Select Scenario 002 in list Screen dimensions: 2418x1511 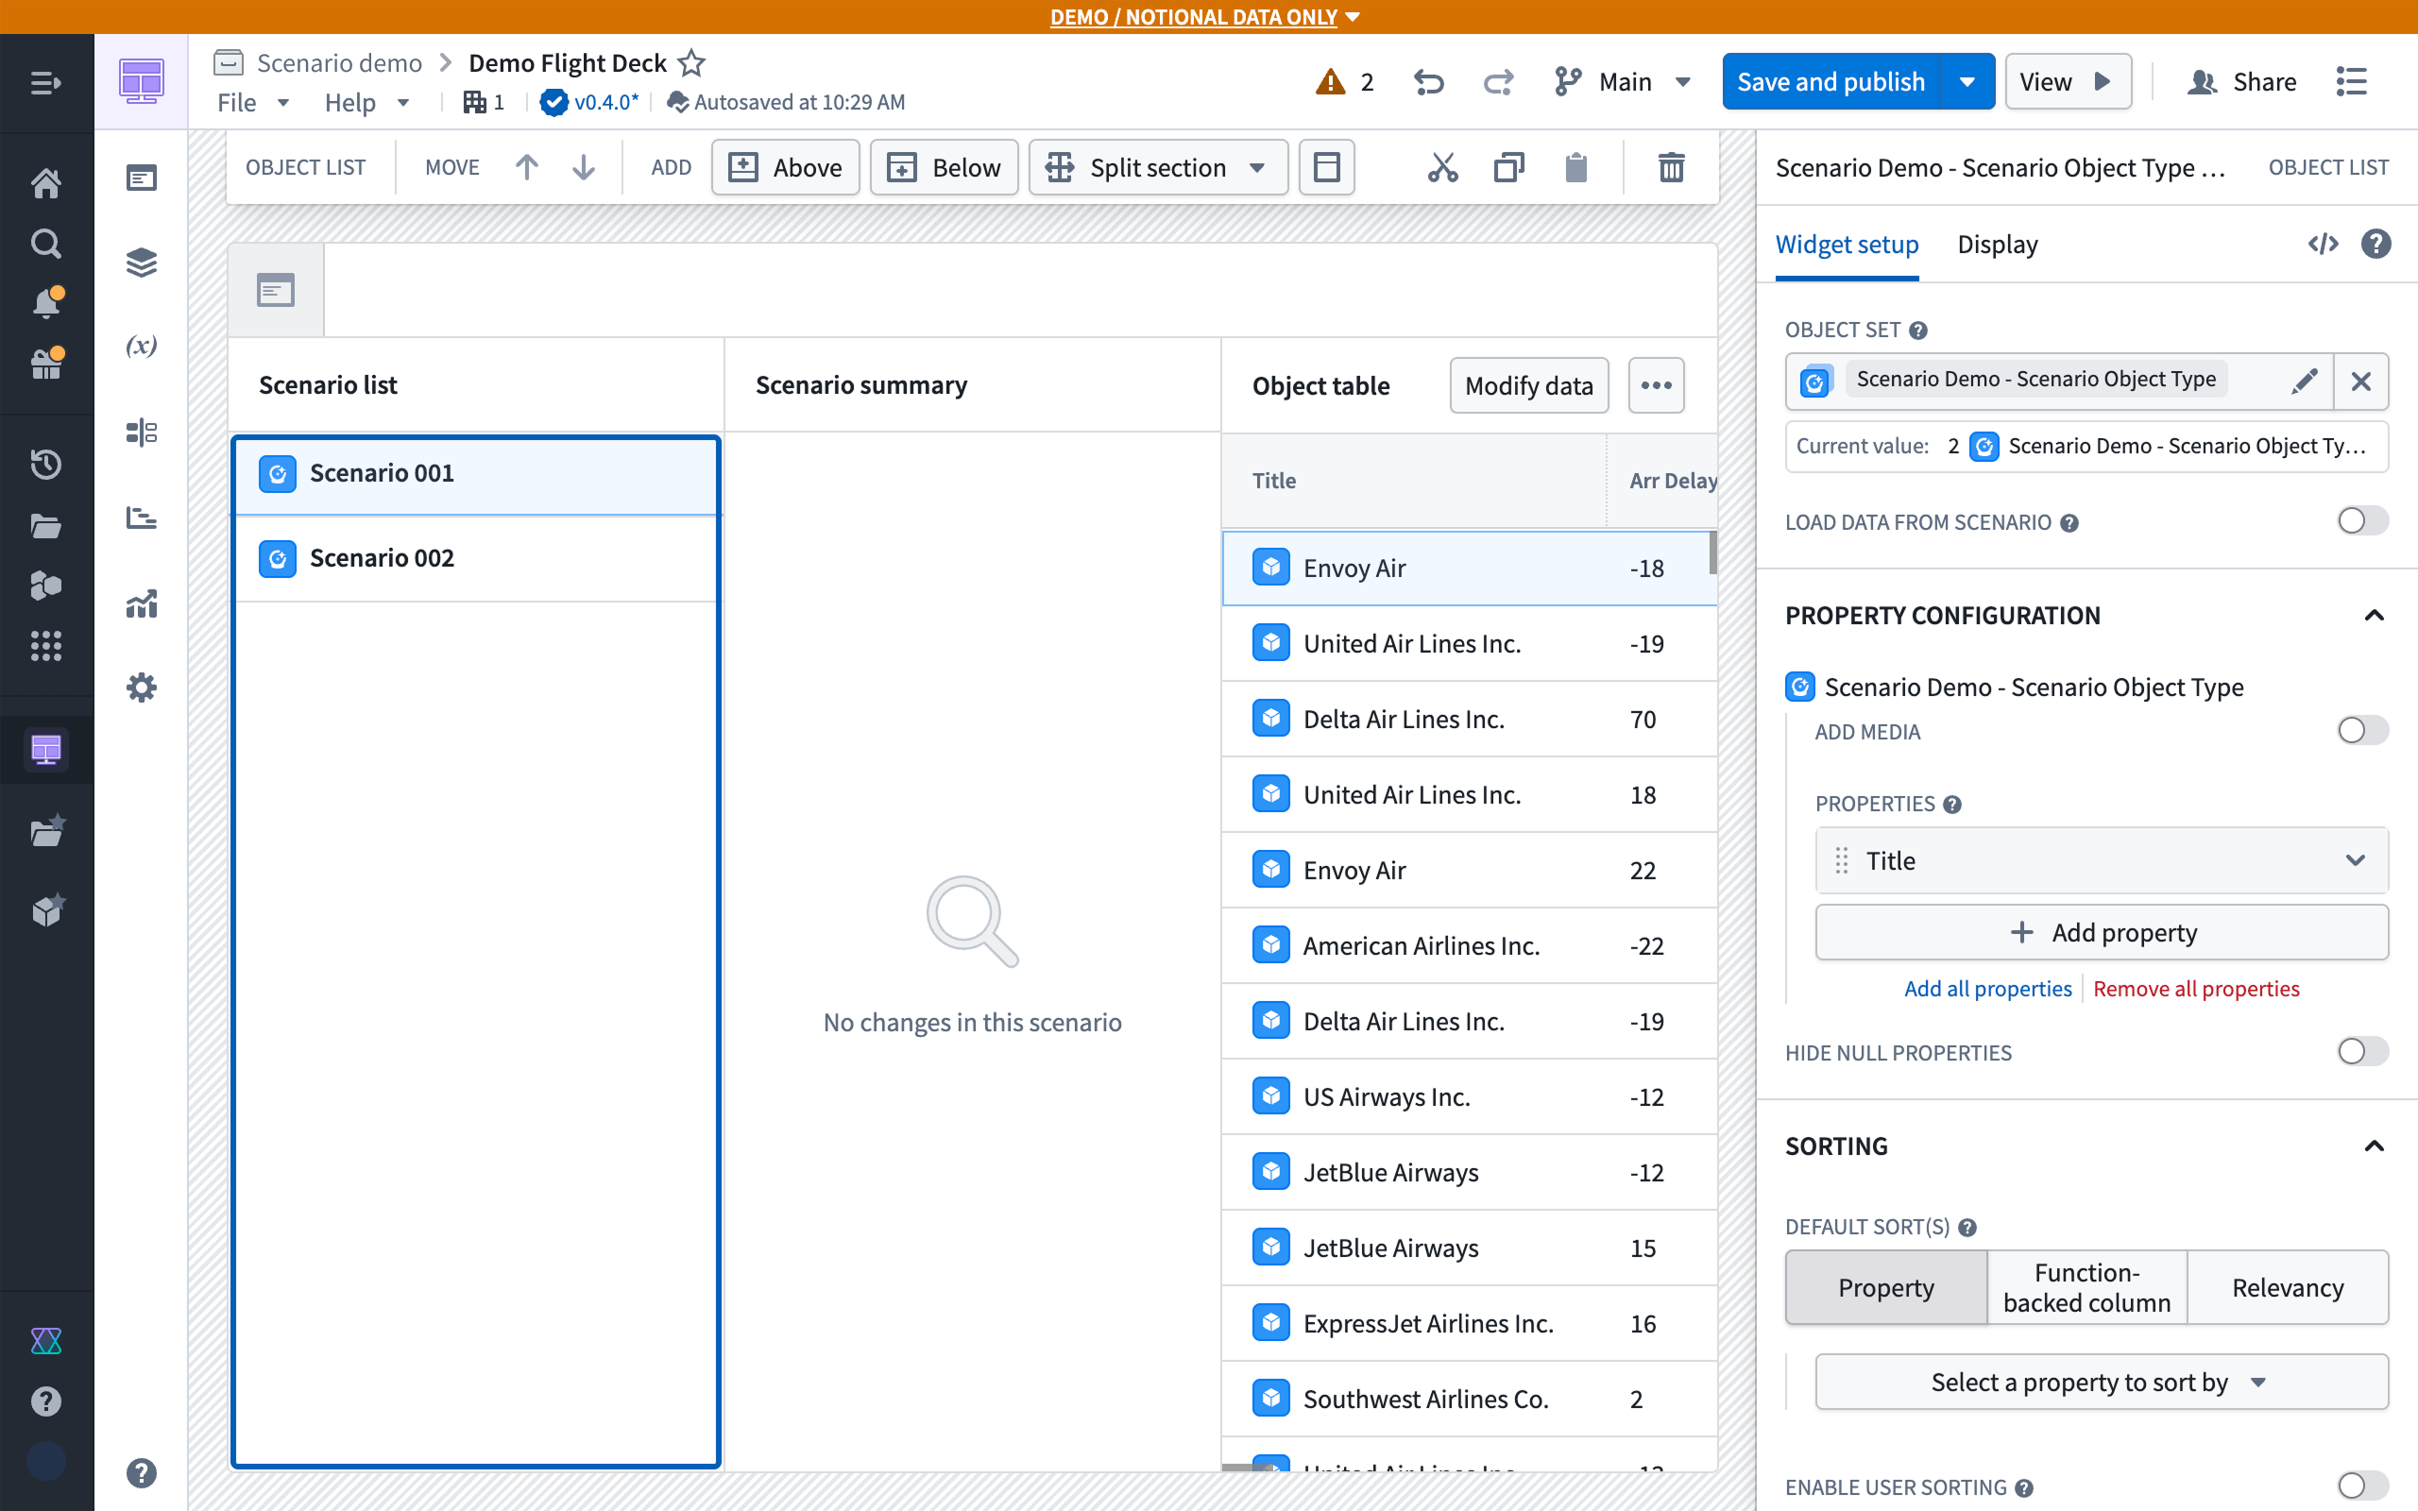tap(474, 557)
